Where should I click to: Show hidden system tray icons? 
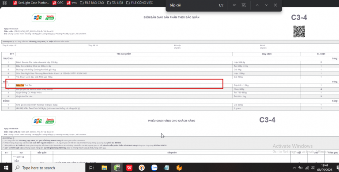(x=294, y=168)
